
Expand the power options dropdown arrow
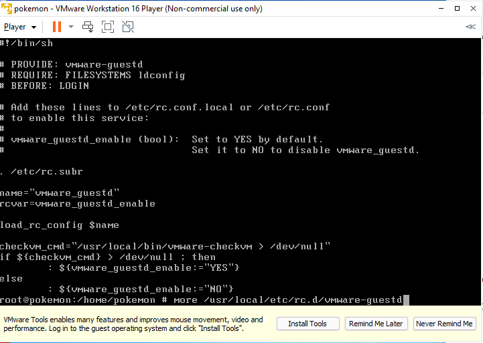point(71,27)
